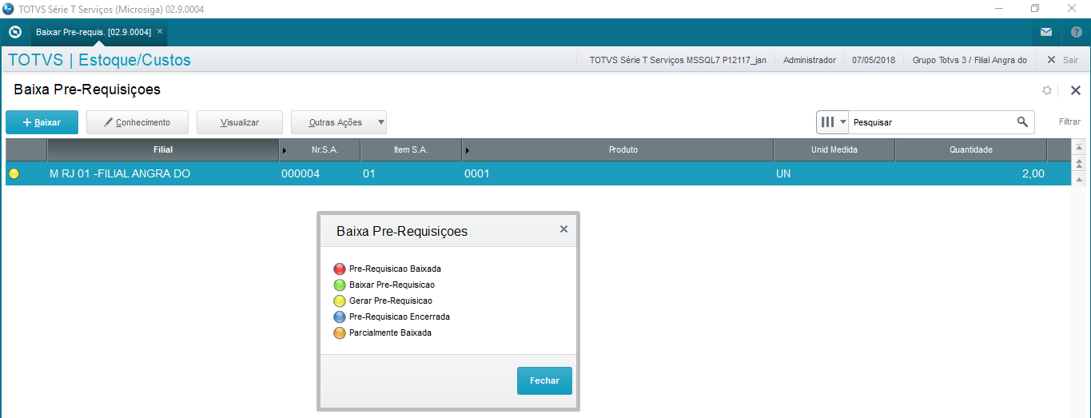1091x418 pixels.
Task: Click the TOTVS logo icon in tab bar
Action: [x=14, y=32]
